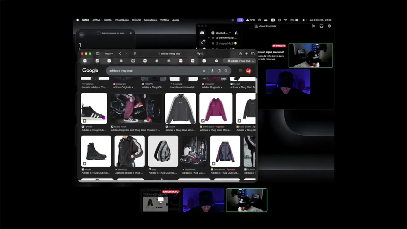407x229 pixels.
Task: Click the date and time 'Jue 8 de ene. 23:52'
Action: pyautogui.click(x=321, y=20)
